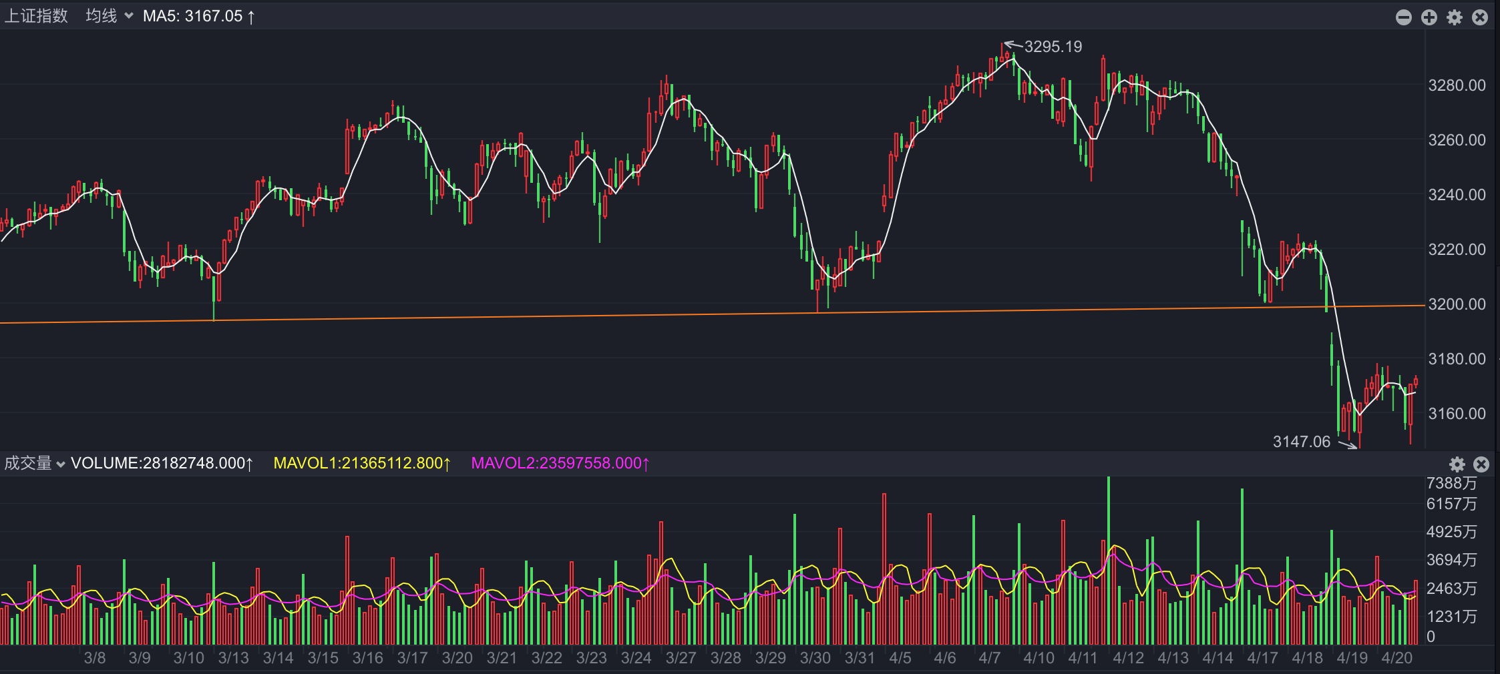Click the 4/5 date on time axis
1500x674 pixels.
(x=900, y=658)
